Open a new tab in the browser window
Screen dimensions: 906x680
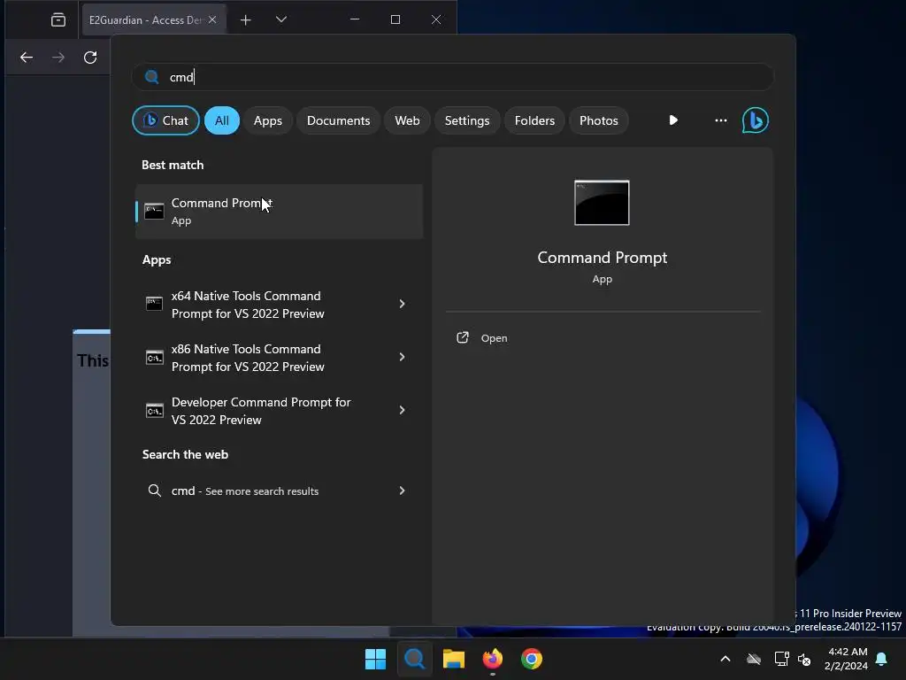(246, 19)
